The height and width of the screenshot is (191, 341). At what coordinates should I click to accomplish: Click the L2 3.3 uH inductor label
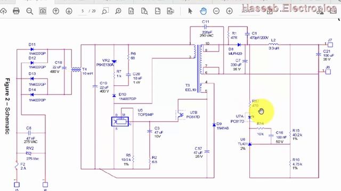pos(273,44)
